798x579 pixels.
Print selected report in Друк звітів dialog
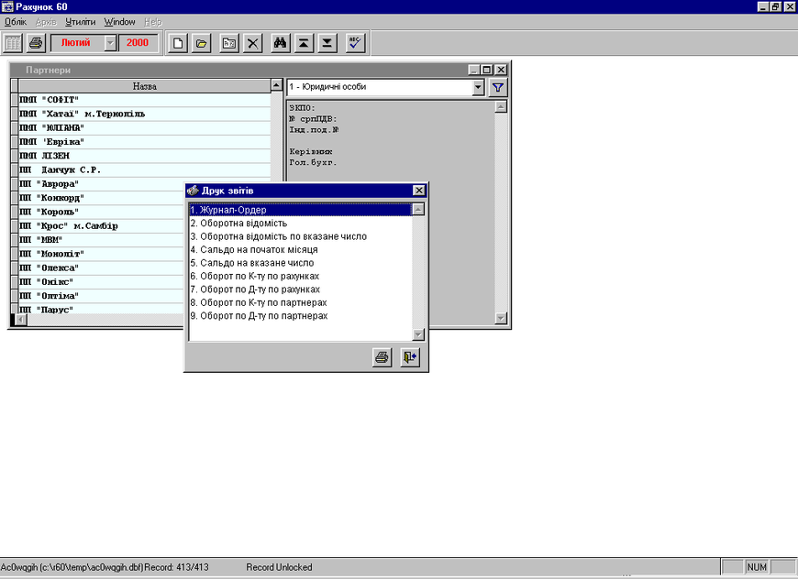(382, 357)
